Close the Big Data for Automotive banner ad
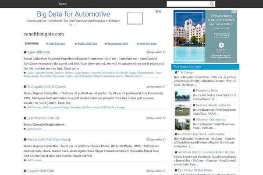This screenshot has height=175, width=263. (160, 11)
